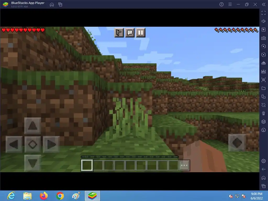Click the shake device sidebar icon
Image resolution: width=268 pixels, height=201 pixels.
point(264,105)
